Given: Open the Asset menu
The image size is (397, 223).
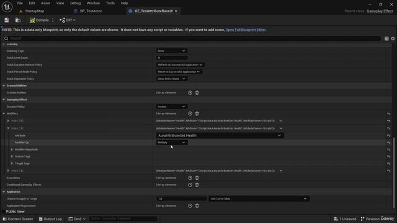Looking at the screenshot, I should tap(45, 3).
